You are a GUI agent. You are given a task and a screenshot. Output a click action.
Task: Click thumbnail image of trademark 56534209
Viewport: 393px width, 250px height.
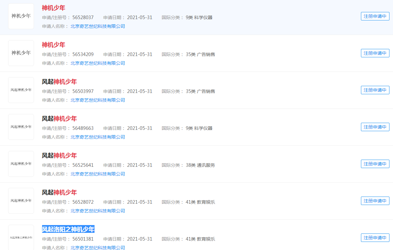(21, 53)
